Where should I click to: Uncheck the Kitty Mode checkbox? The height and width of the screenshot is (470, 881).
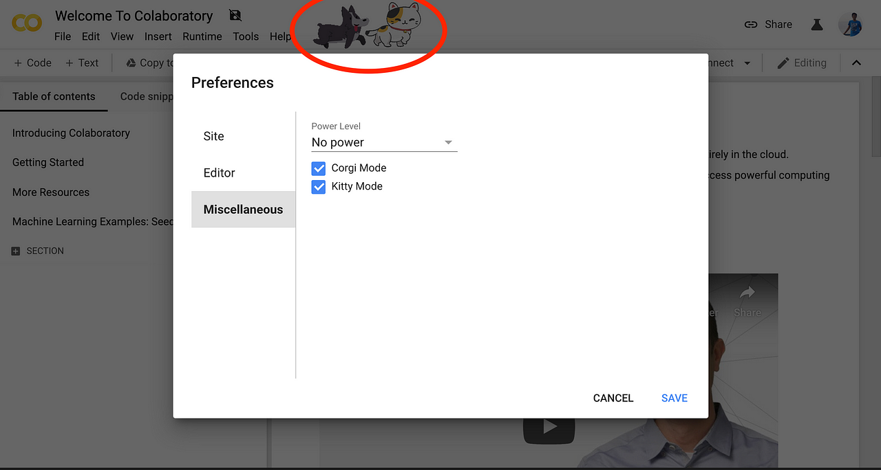coord(319,187)
